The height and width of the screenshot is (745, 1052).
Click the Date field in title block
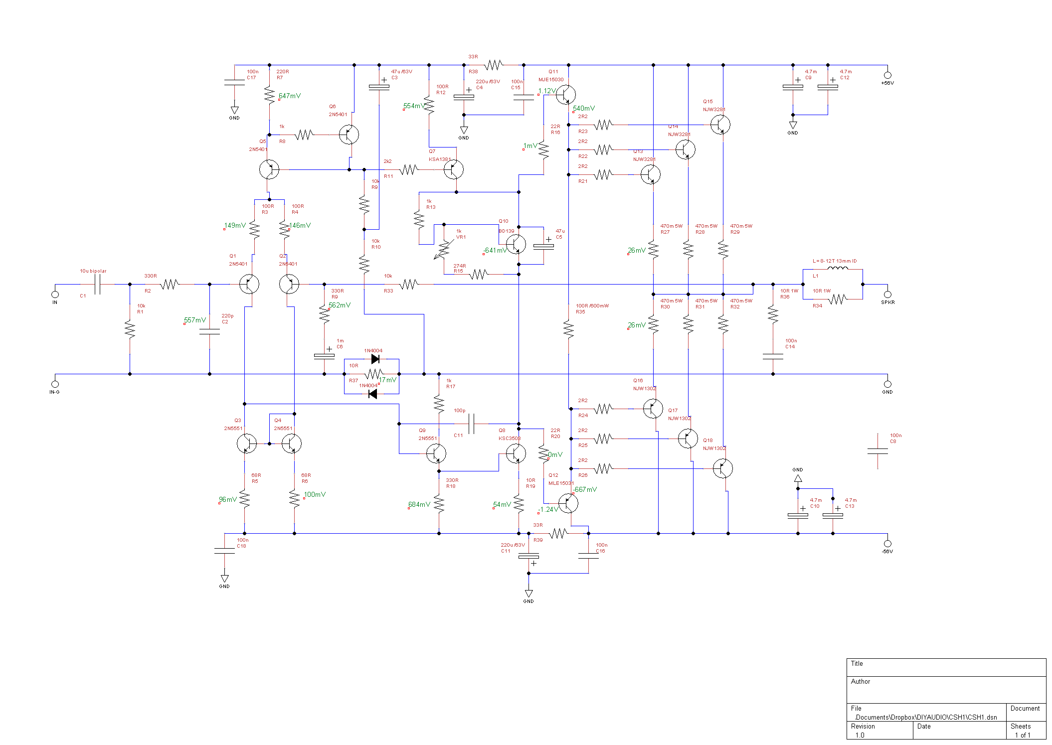960,730
